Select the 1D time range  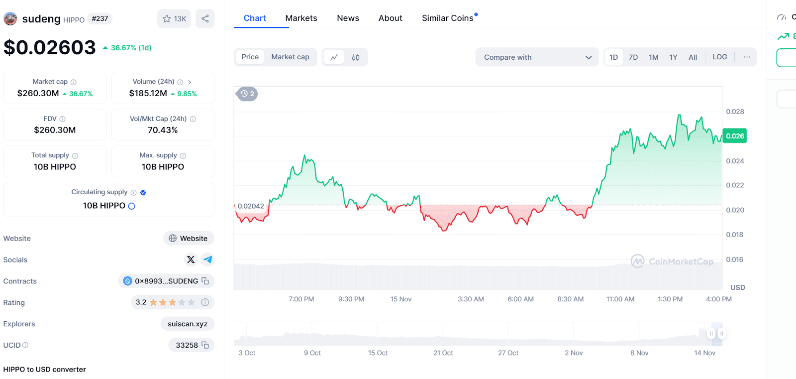click(x=614, y=57)
